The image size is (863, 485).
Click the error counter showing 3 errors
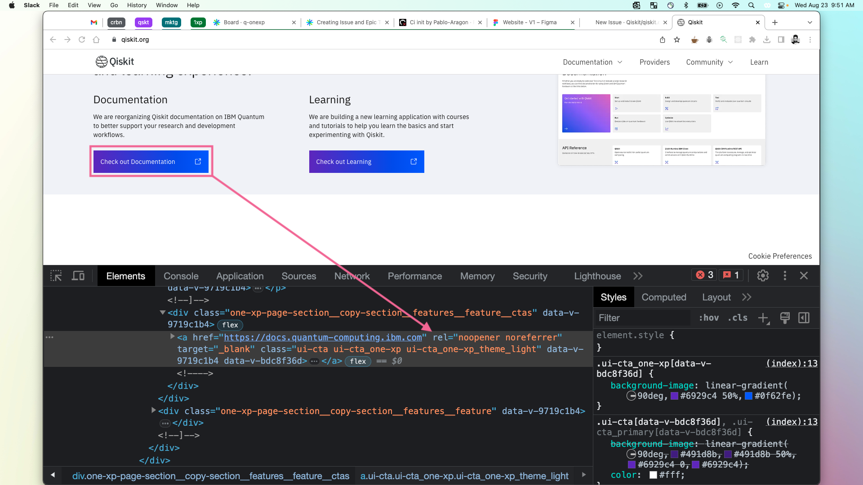704,275
